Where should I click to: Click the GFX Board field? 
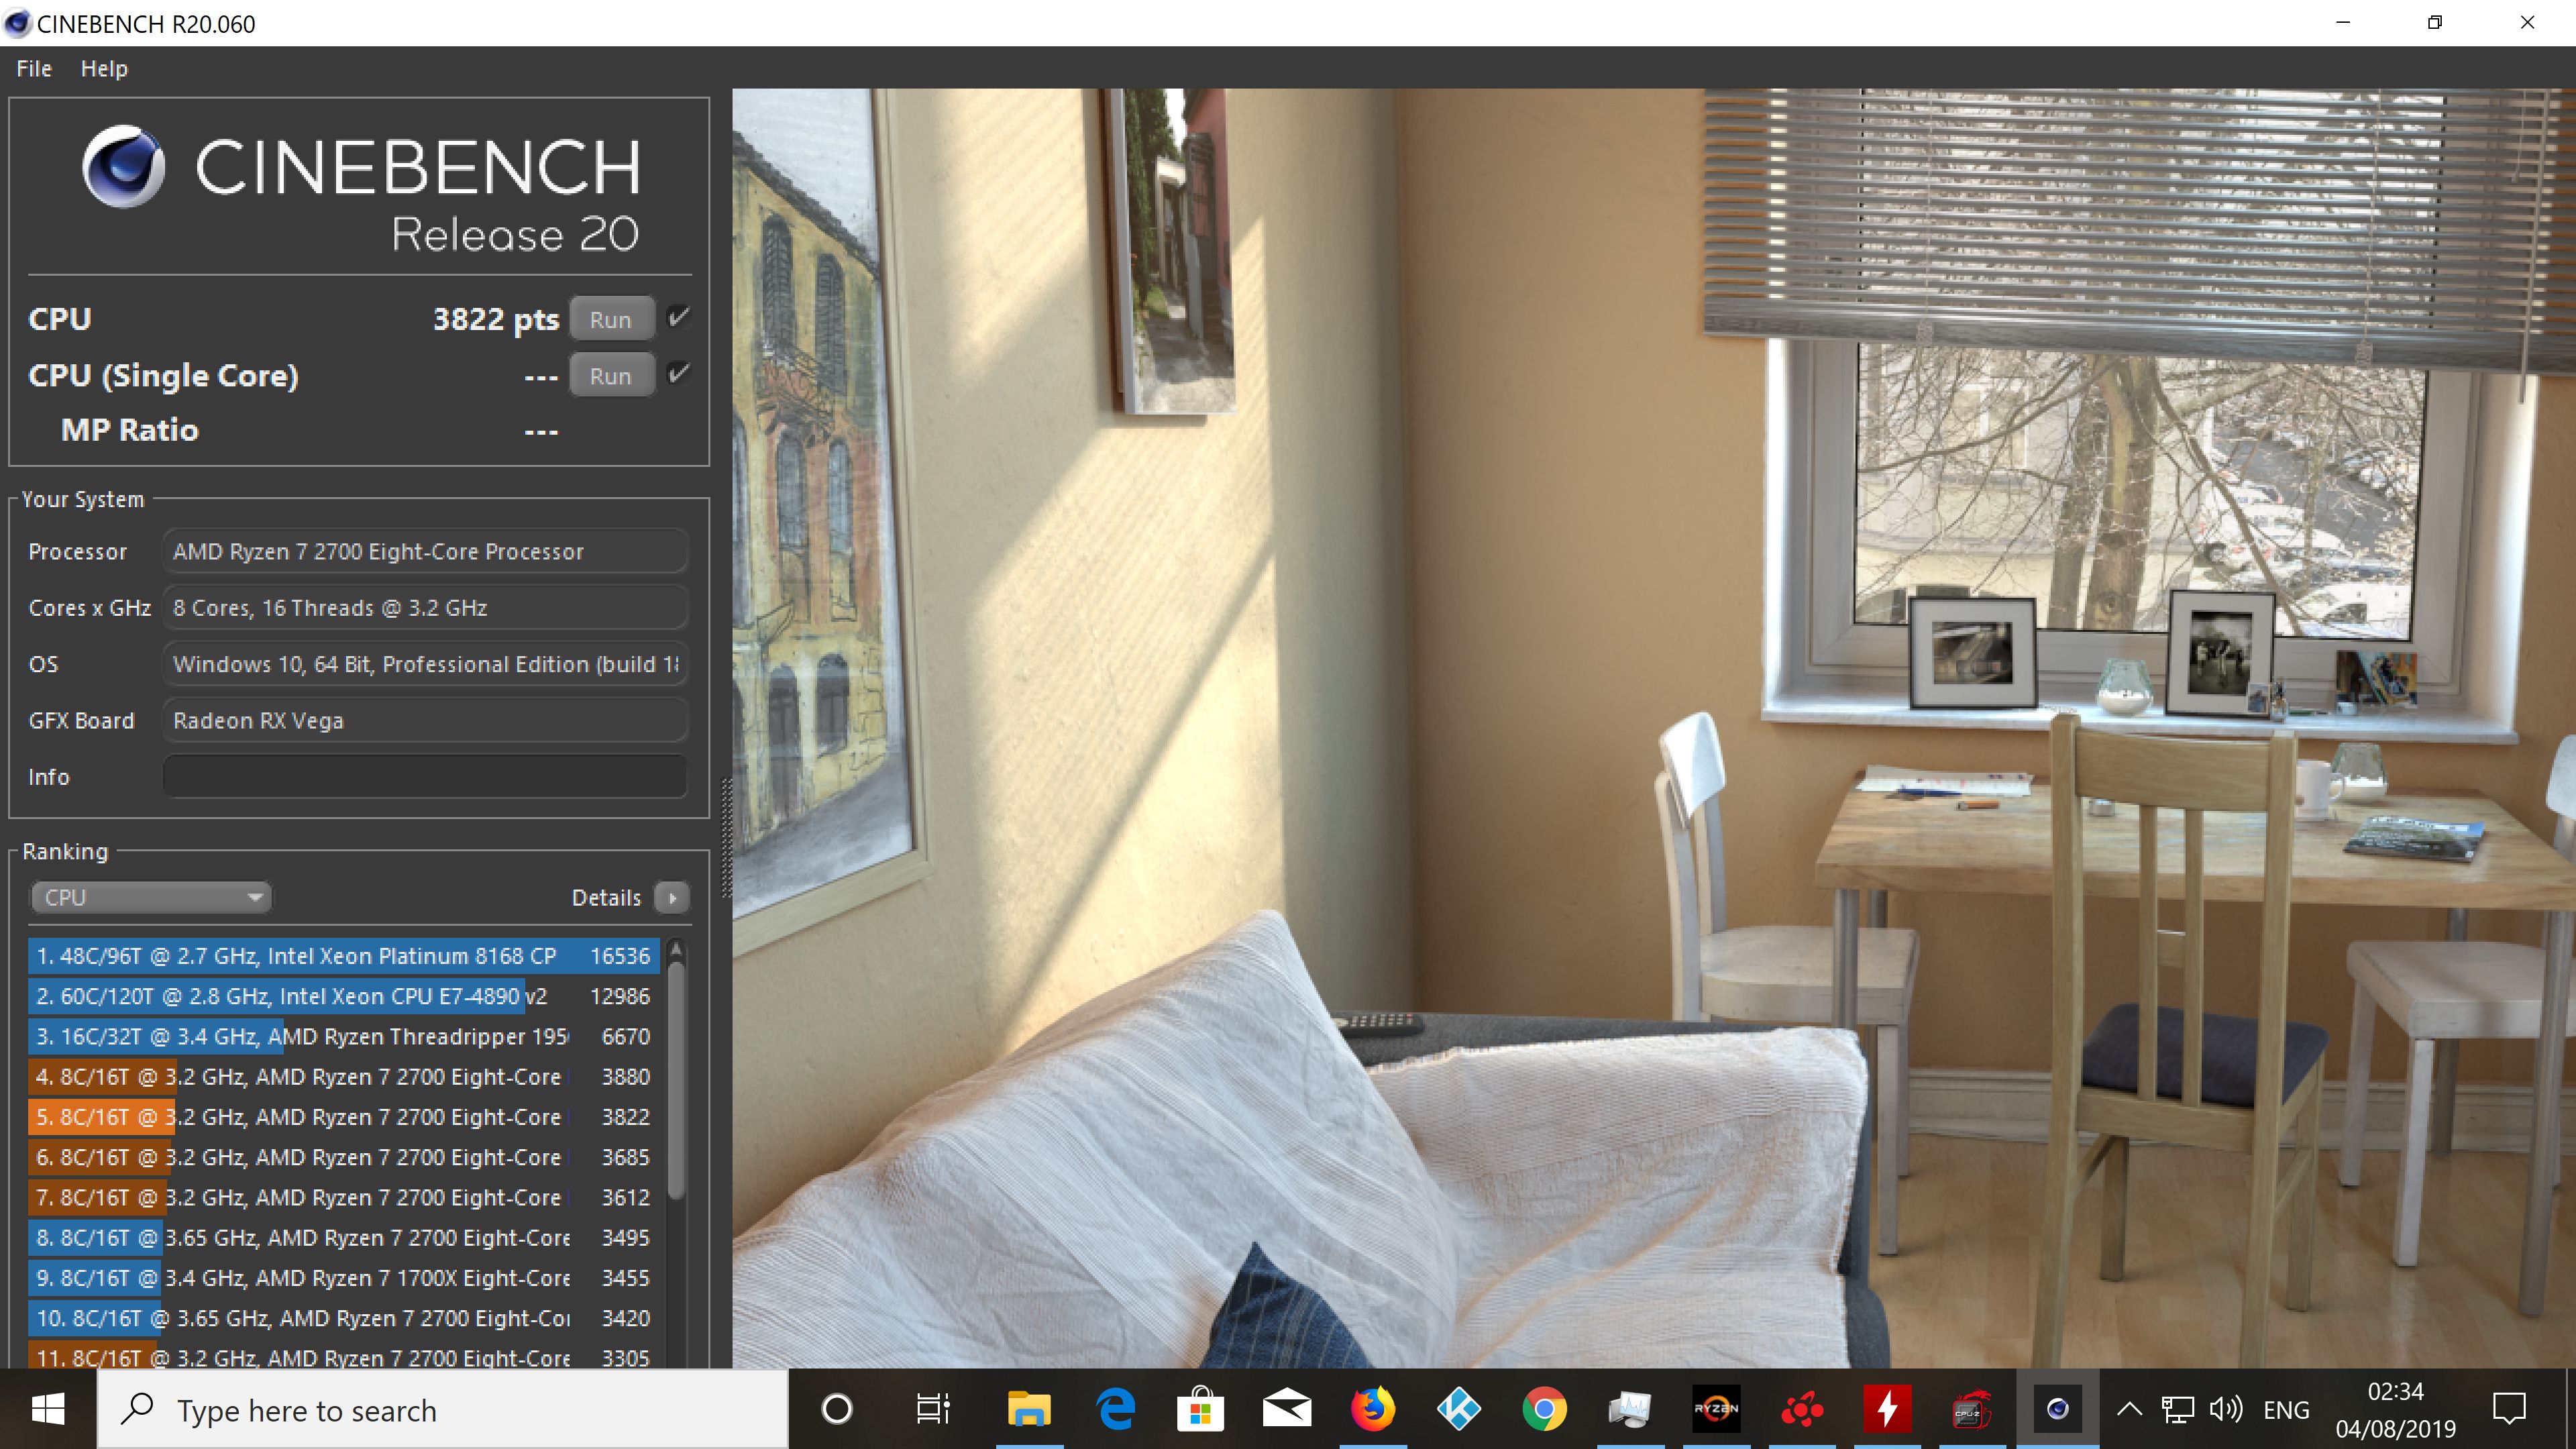(425, 720)
